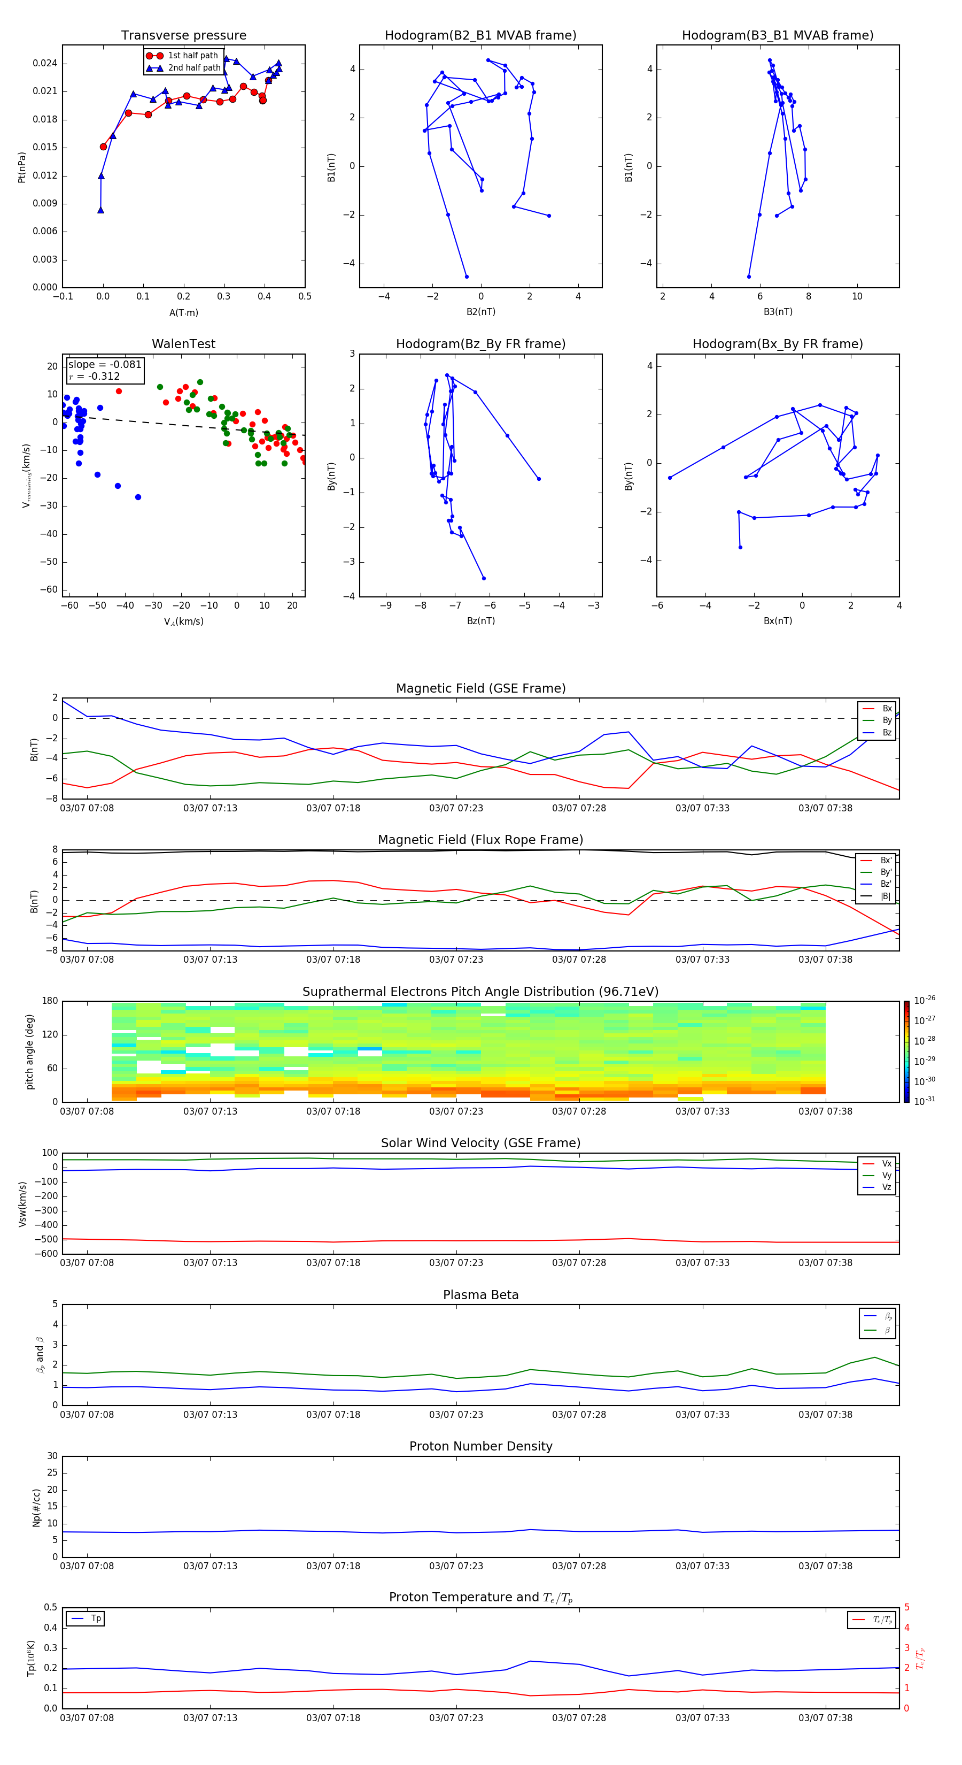Click the "Plasma Beta" plot title

[480, 1295]
